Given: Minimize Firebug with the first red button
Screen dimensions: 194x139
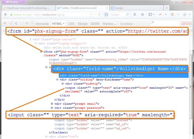Looking at the screenshot, I should (x=183, y=23).
